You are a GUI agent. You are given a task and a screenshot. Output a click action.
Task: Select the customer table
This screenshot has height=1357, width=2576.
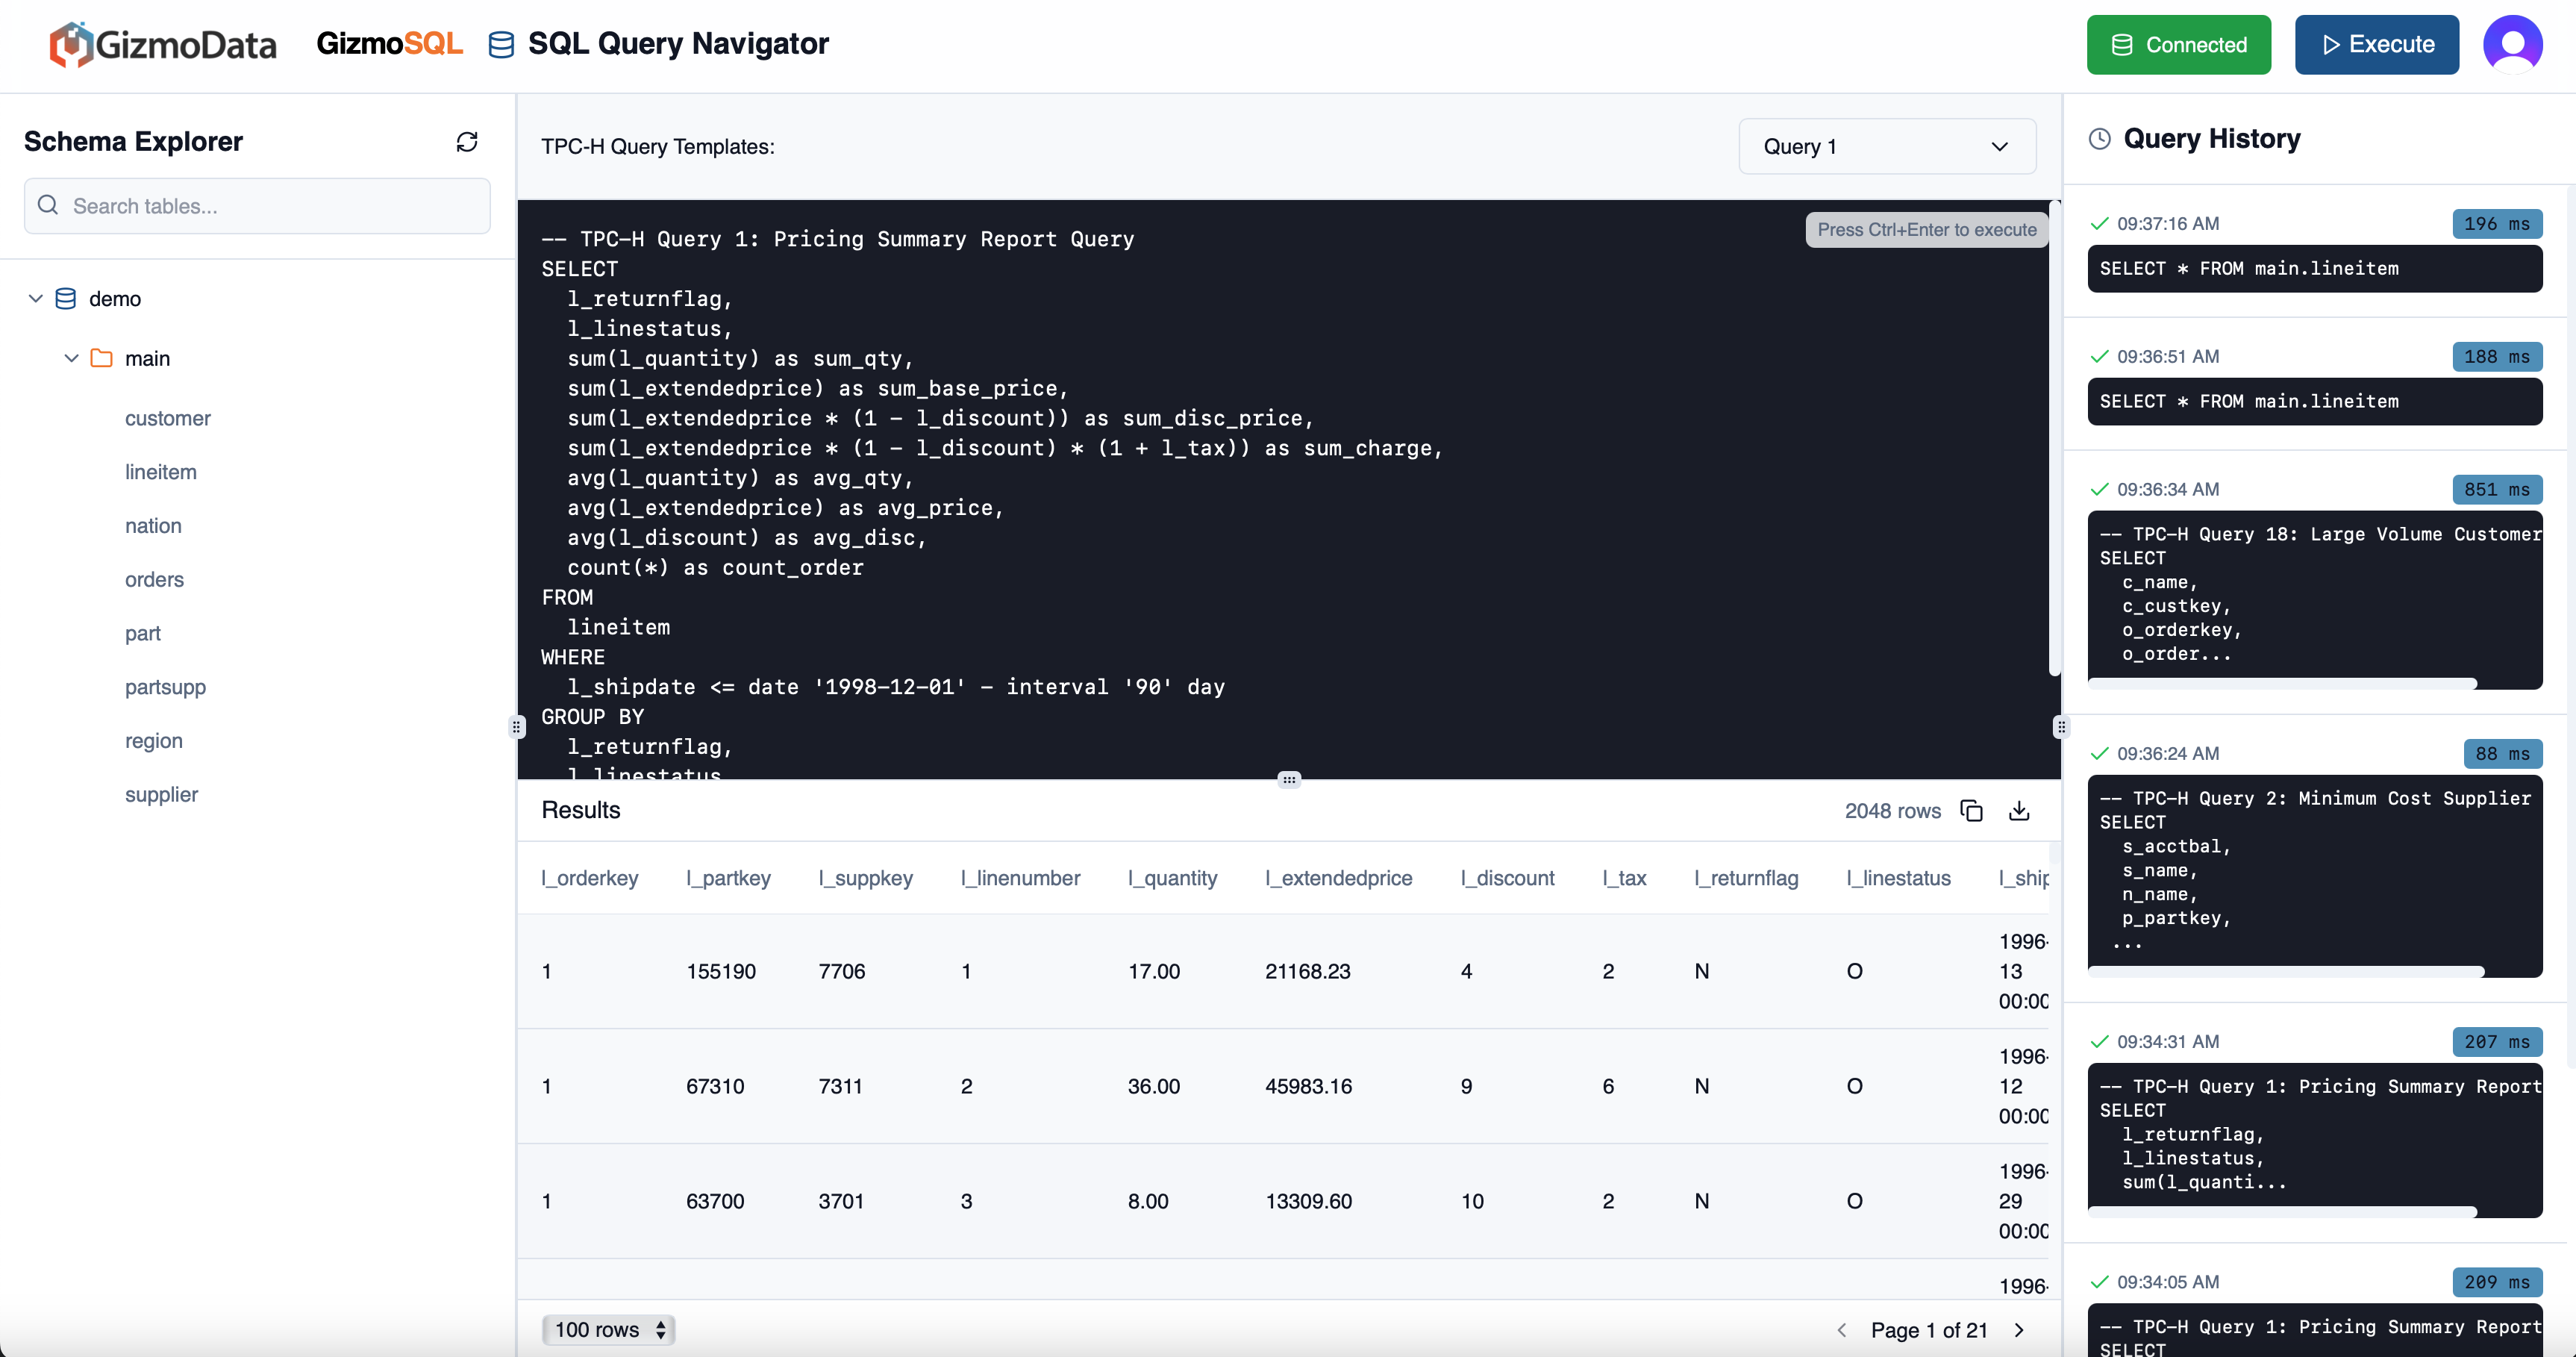tap(167, 418)
